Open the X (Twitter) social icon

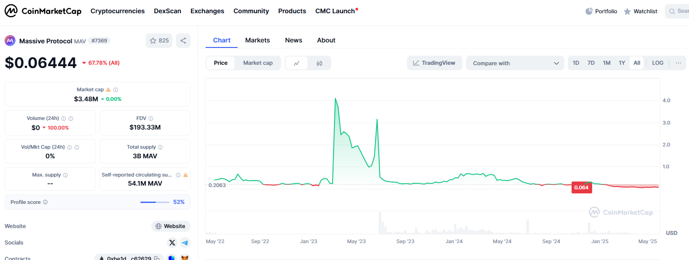172,243
